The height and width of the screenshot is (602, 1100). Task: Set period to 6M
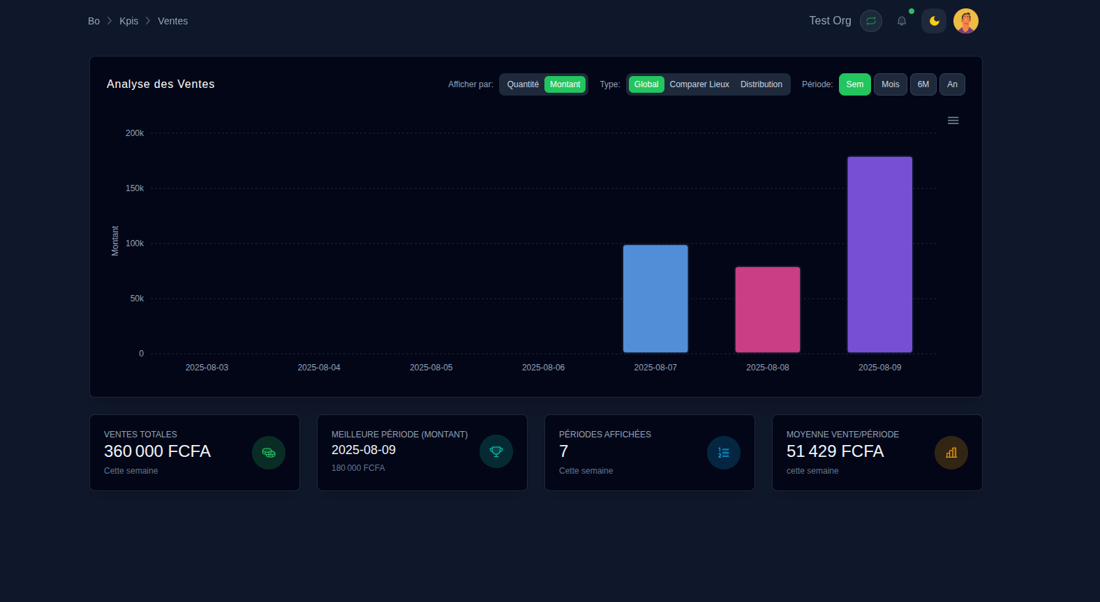tap(923, 84)
